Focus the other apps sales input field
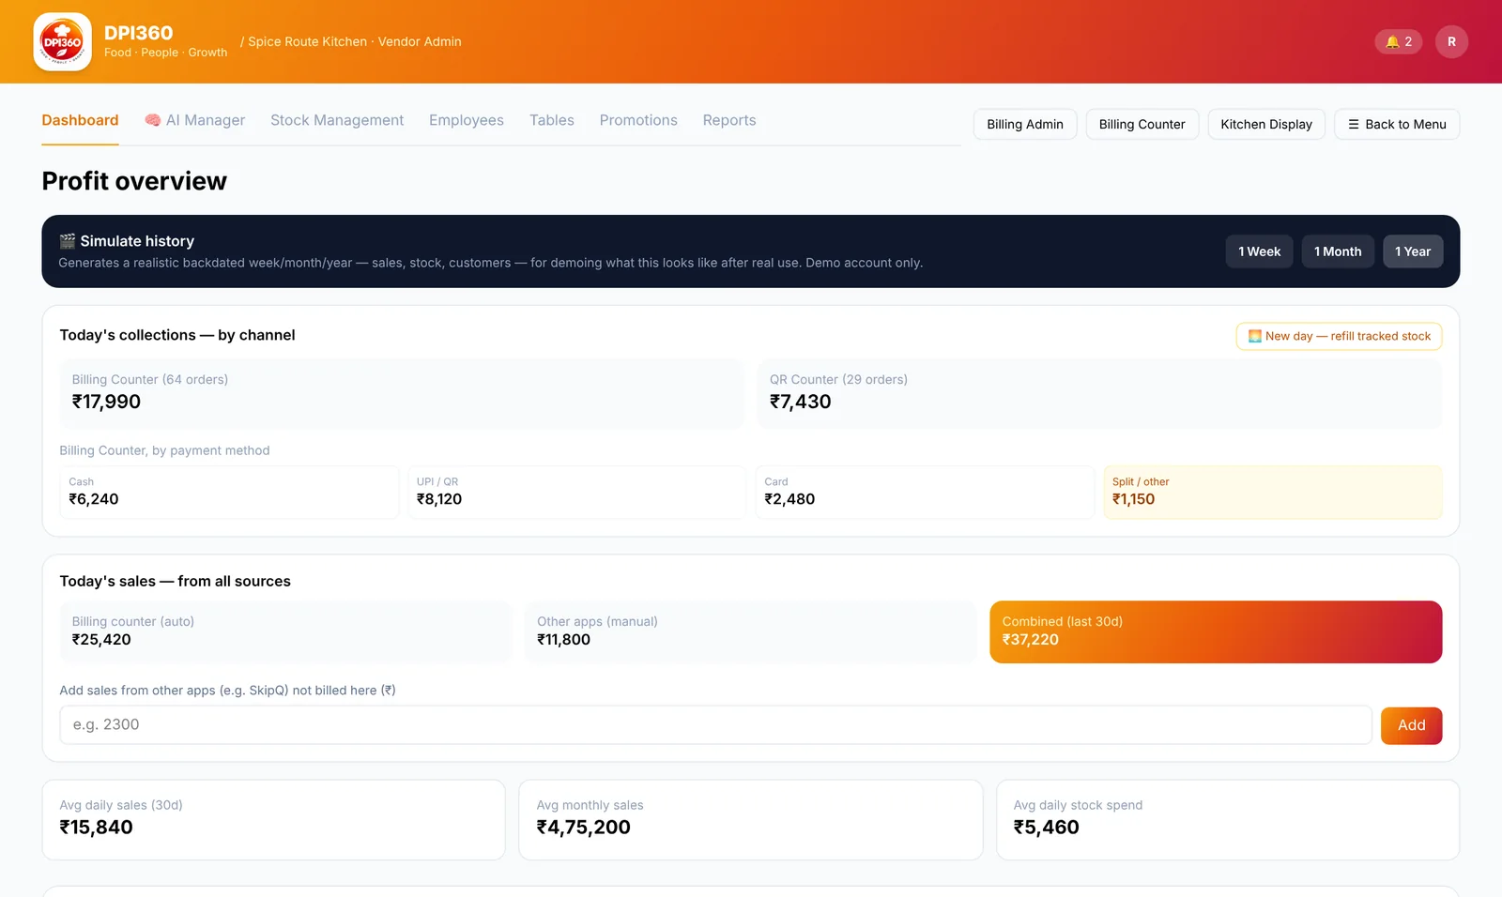1502x897 pixels. [x=715, y=725]
